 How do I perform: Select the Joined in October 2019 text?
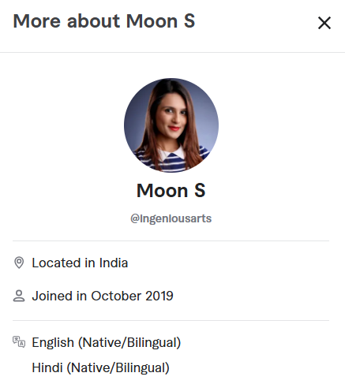pyautogui.click(x=103, y=296)
